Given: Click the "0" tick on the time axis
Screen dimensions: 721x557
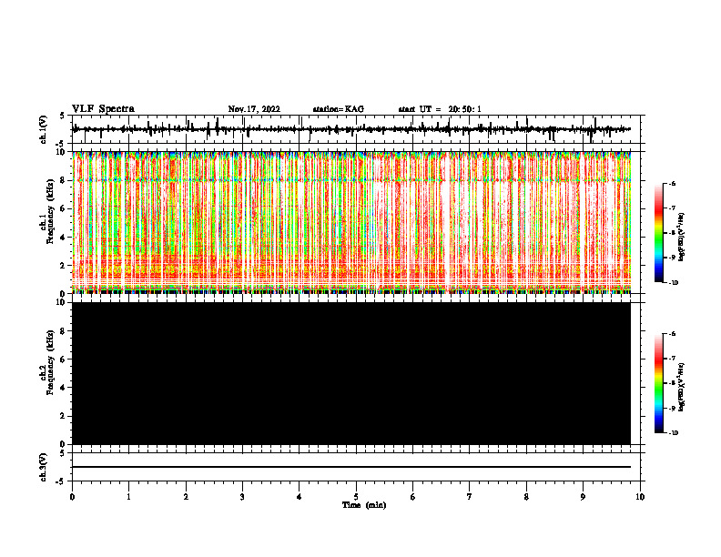Looking at the screenshot, I should pos(72,497).
